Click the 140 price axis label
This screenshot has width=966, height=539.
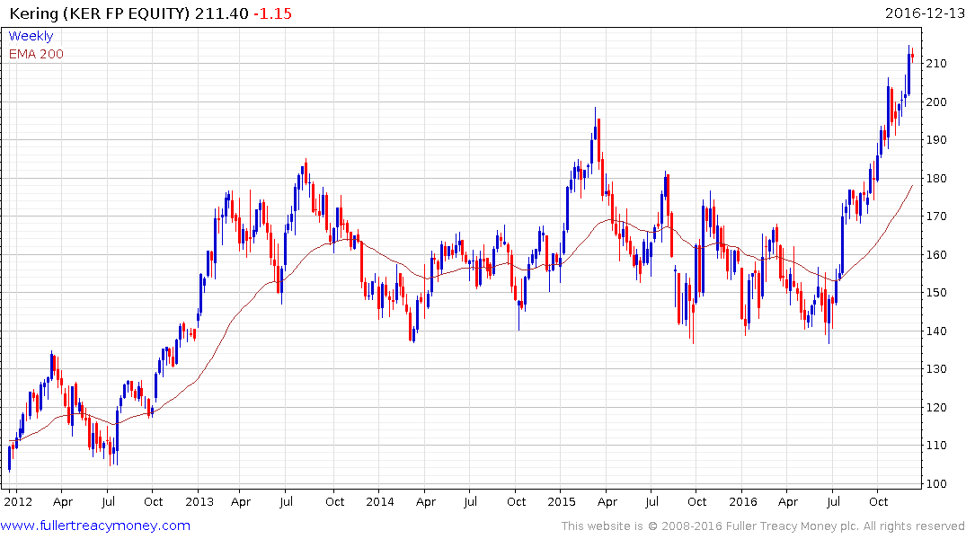(x=935, y=331)
